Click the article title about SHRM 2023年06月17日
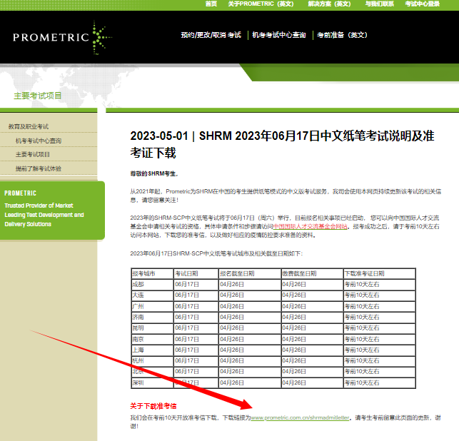 click(x=282, y=144)
